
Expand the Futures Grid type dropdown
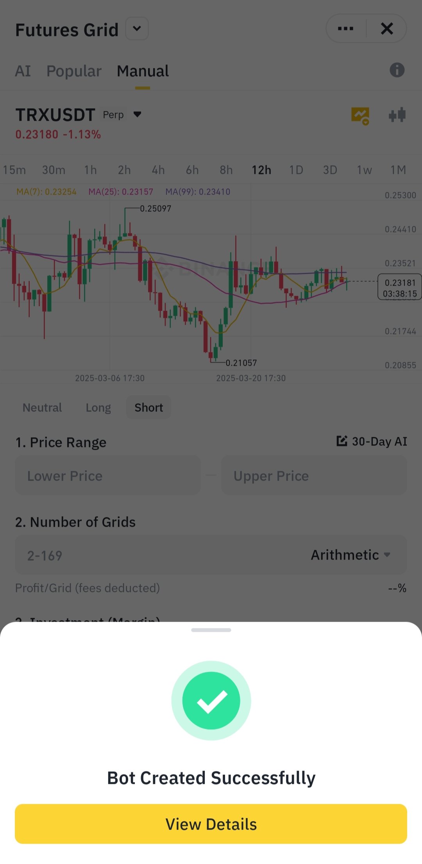coord(137,29)
